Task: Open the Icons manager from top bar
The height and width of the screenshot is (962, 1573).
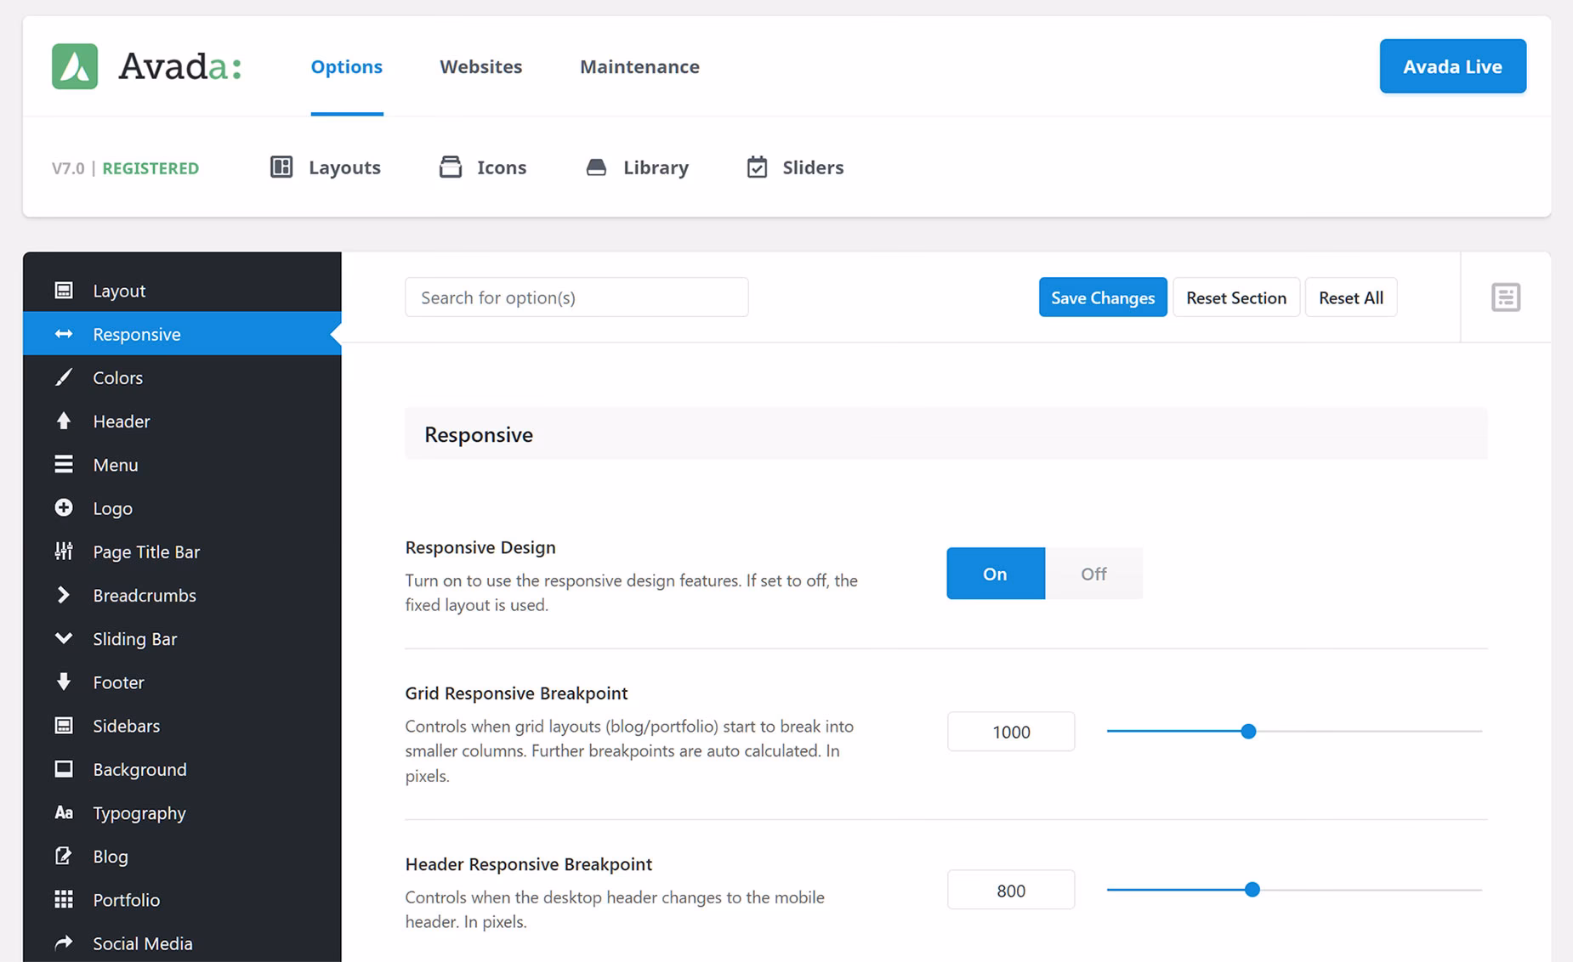Action: (451, 167)
